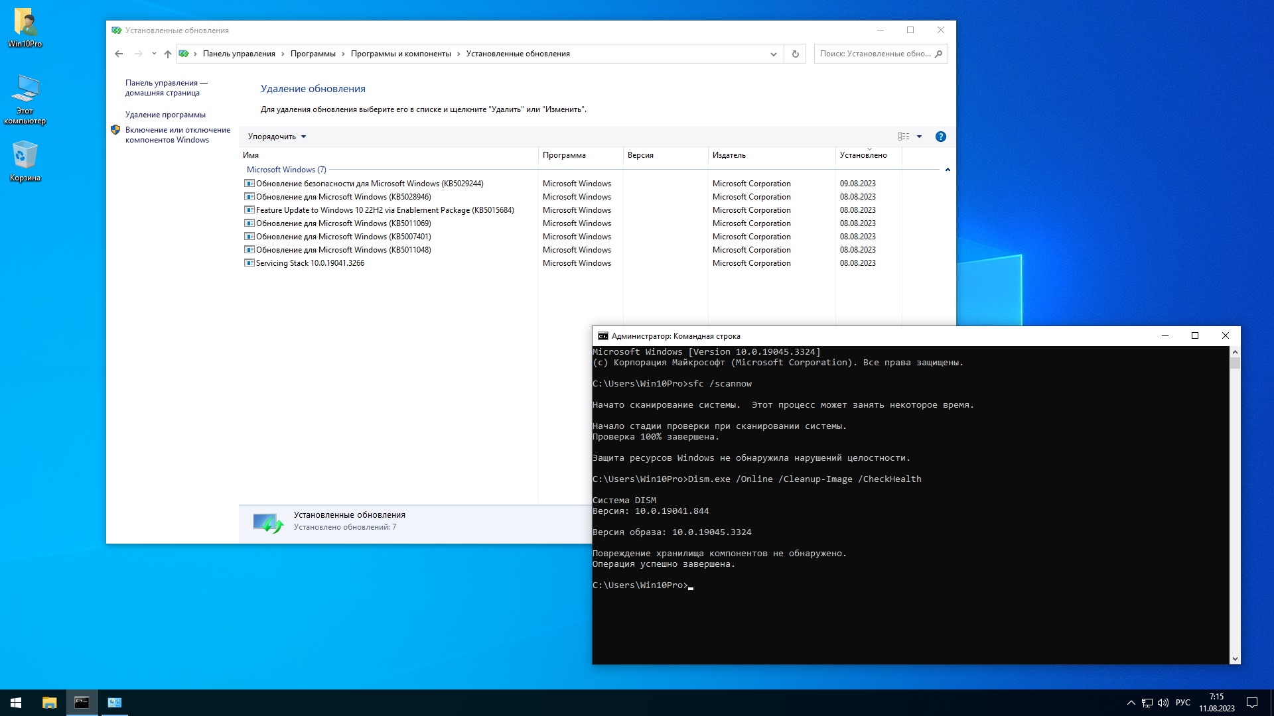The image size is (1274, 716).
Task: Show hidden tray icons chevron
Action: click(x=1131, y=703)
